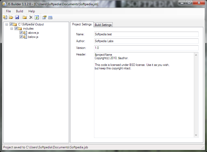This screenshot has height=152, width=207.
Task: Maximize the JS Builder window
Action: point(189,3)
